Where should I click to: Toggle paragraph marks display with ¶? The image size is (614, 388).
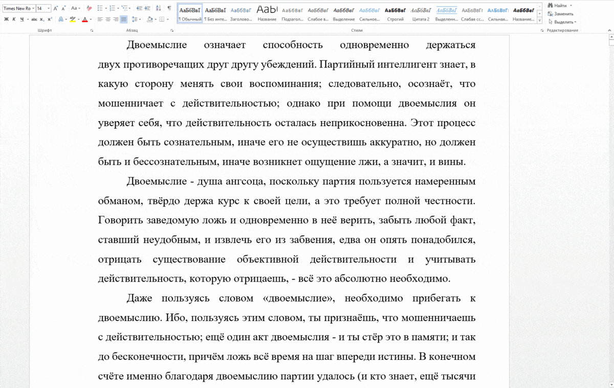[x=169, y=8]
